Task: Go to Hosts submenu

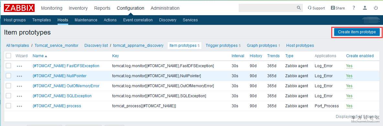Action: pos(63,20)
